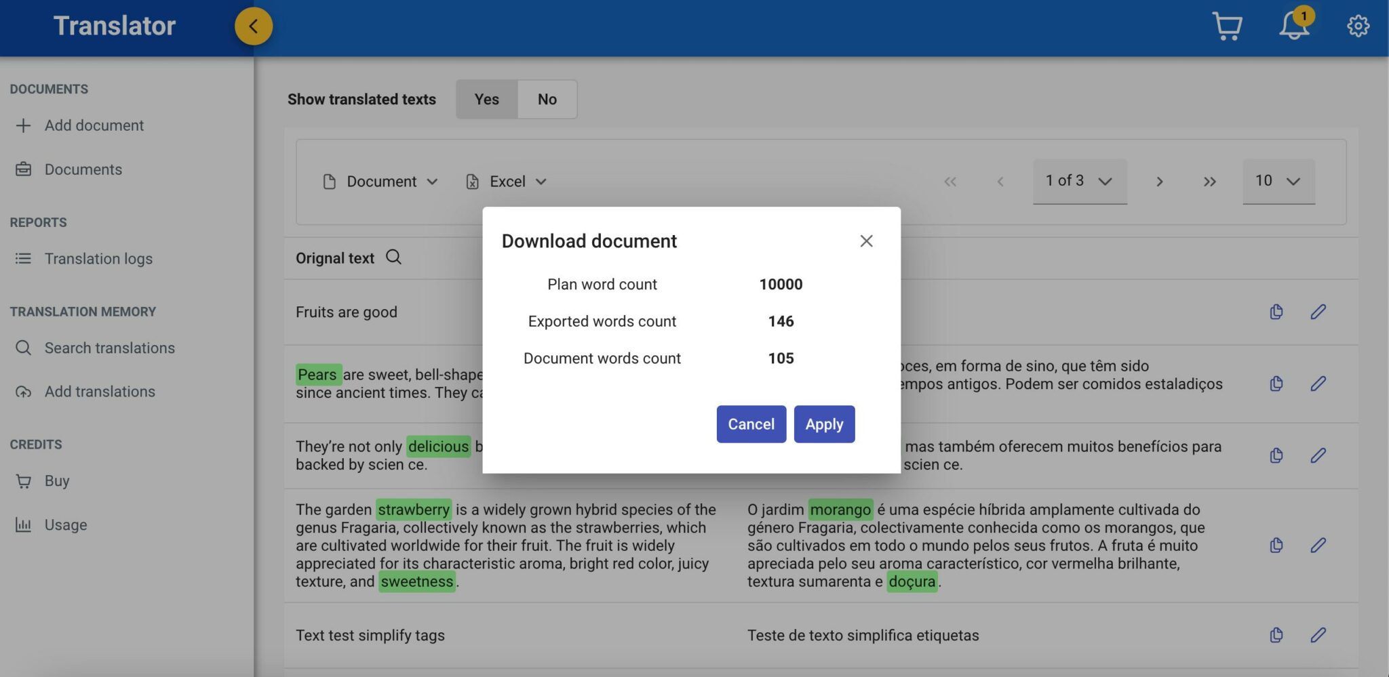Image resolution: width=1389 pixels, height=677 pixels.
Task: Close the Download document dialog
Action: (x=866, y=241)
